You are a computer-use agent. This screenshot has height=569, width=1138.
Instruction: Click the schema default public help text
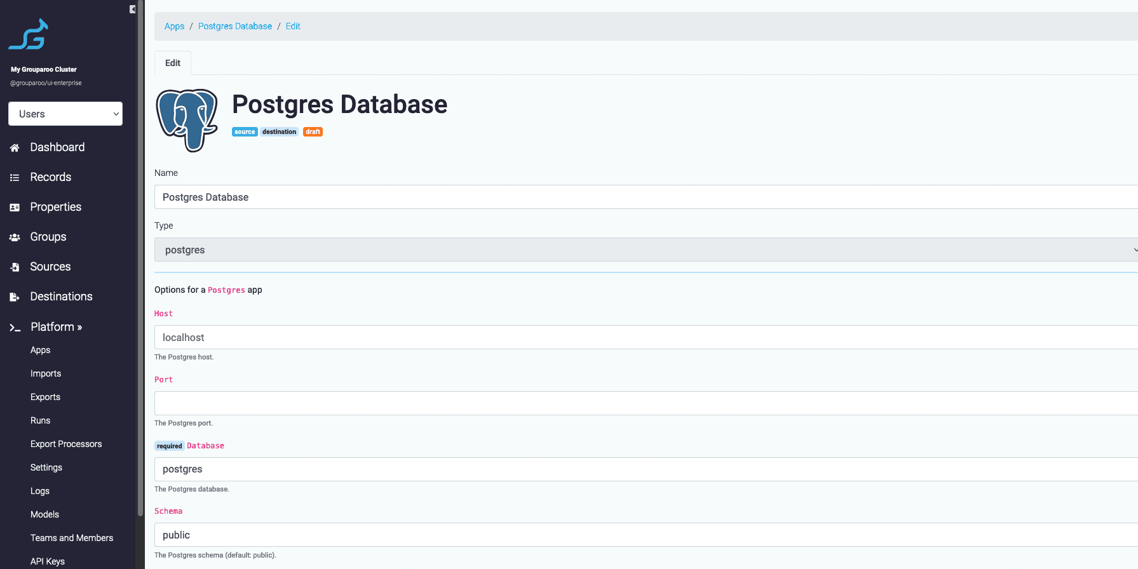[215, 555]
